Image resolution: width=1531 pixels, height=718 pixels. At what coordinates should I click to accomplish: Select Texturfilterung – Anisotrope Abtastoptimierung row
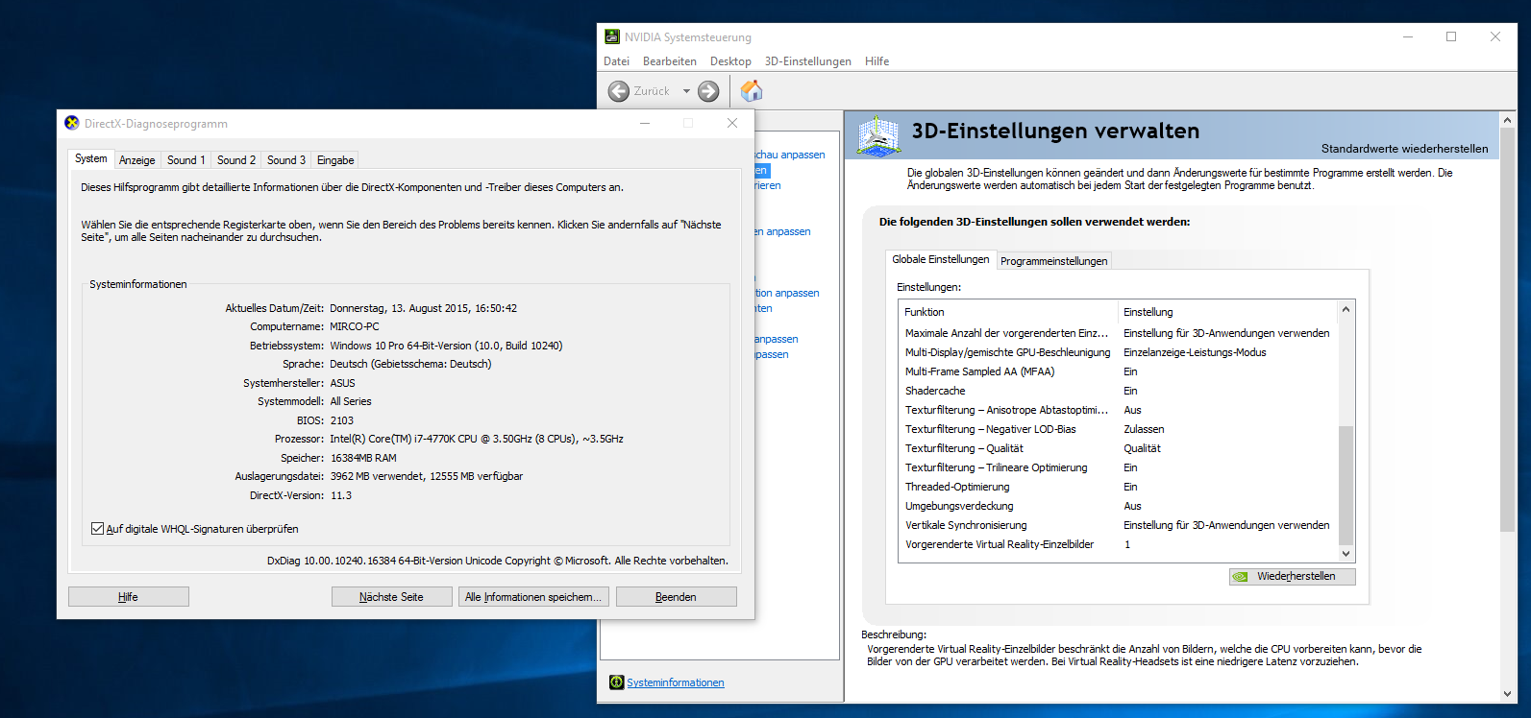pos(1118,410)
